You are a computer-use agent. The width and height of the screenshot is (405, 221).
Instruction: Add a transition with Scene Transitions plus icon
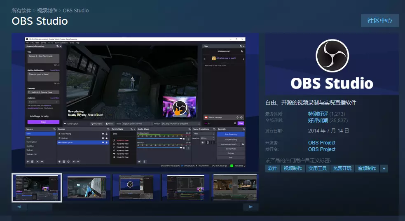click(203, 142)
